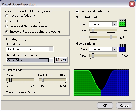The width and height of the screenshot is (136, 111).
Task: Click the Packet time slider handle
Action: point(43,80)
